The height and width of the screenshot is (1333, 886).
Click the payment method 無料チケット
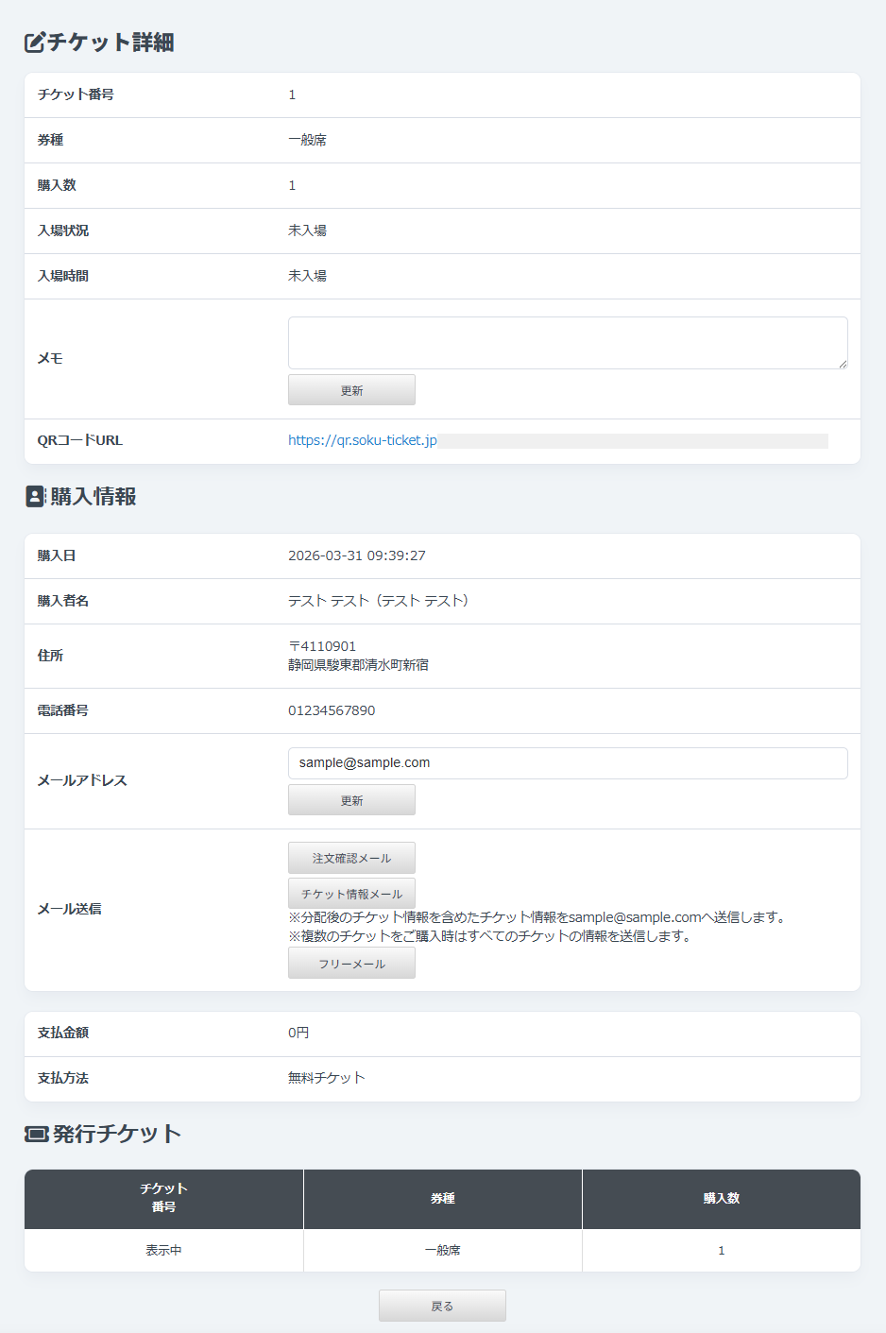[326, 1078]
